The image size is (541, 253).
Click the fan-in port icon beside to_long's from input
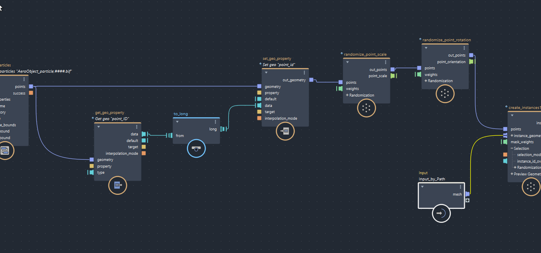coord(170,135)
